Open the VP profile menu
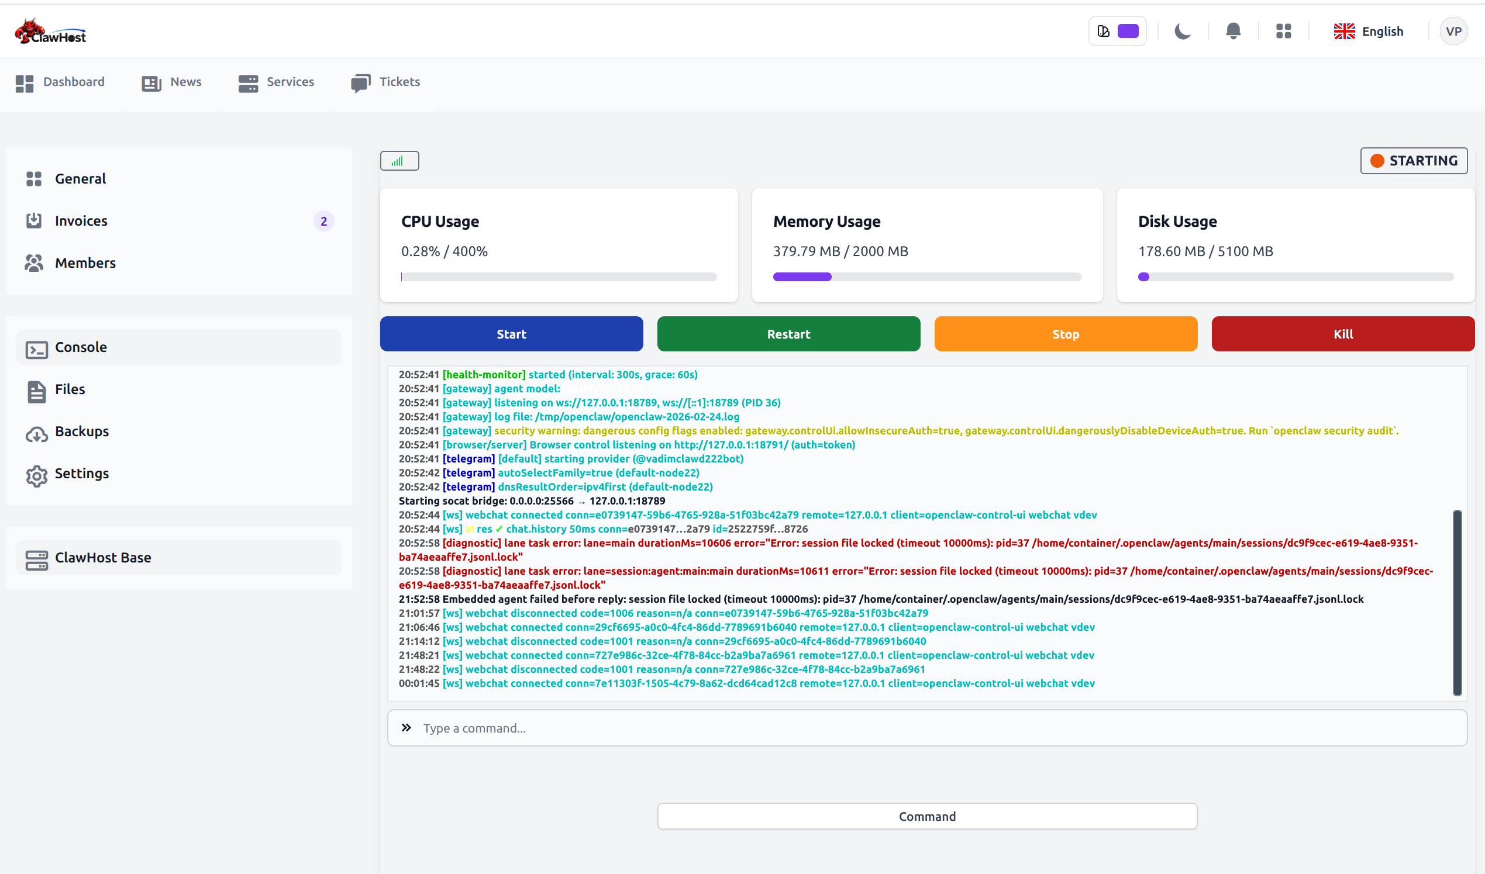Screen dimensions: 1485x874 click(1453, 30)
